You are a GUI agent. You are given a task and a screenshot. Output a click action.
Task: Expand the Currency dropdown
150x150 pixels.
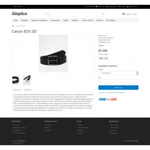pos(18,7)
